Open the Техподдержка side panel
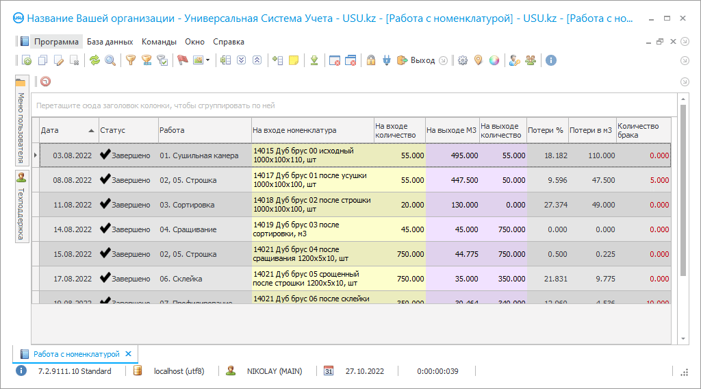 tap(21, 207)
